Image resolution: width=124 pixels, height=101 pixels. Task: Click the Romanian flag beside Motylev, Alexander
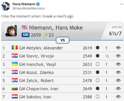15,47
